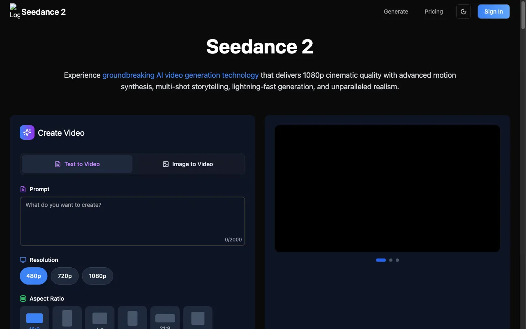Screen dimensions: 526x329
Task: Click the monitor icon beside Resolution
Action: (x=23, y=260)
